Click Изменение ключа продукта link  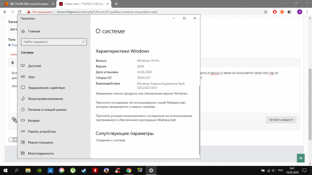[141, 94]
